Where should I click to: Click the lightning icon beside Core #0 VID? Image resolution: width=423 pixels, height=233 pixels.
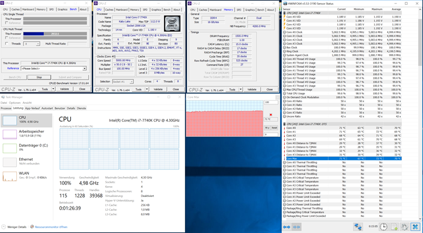(x=284, y=17)
